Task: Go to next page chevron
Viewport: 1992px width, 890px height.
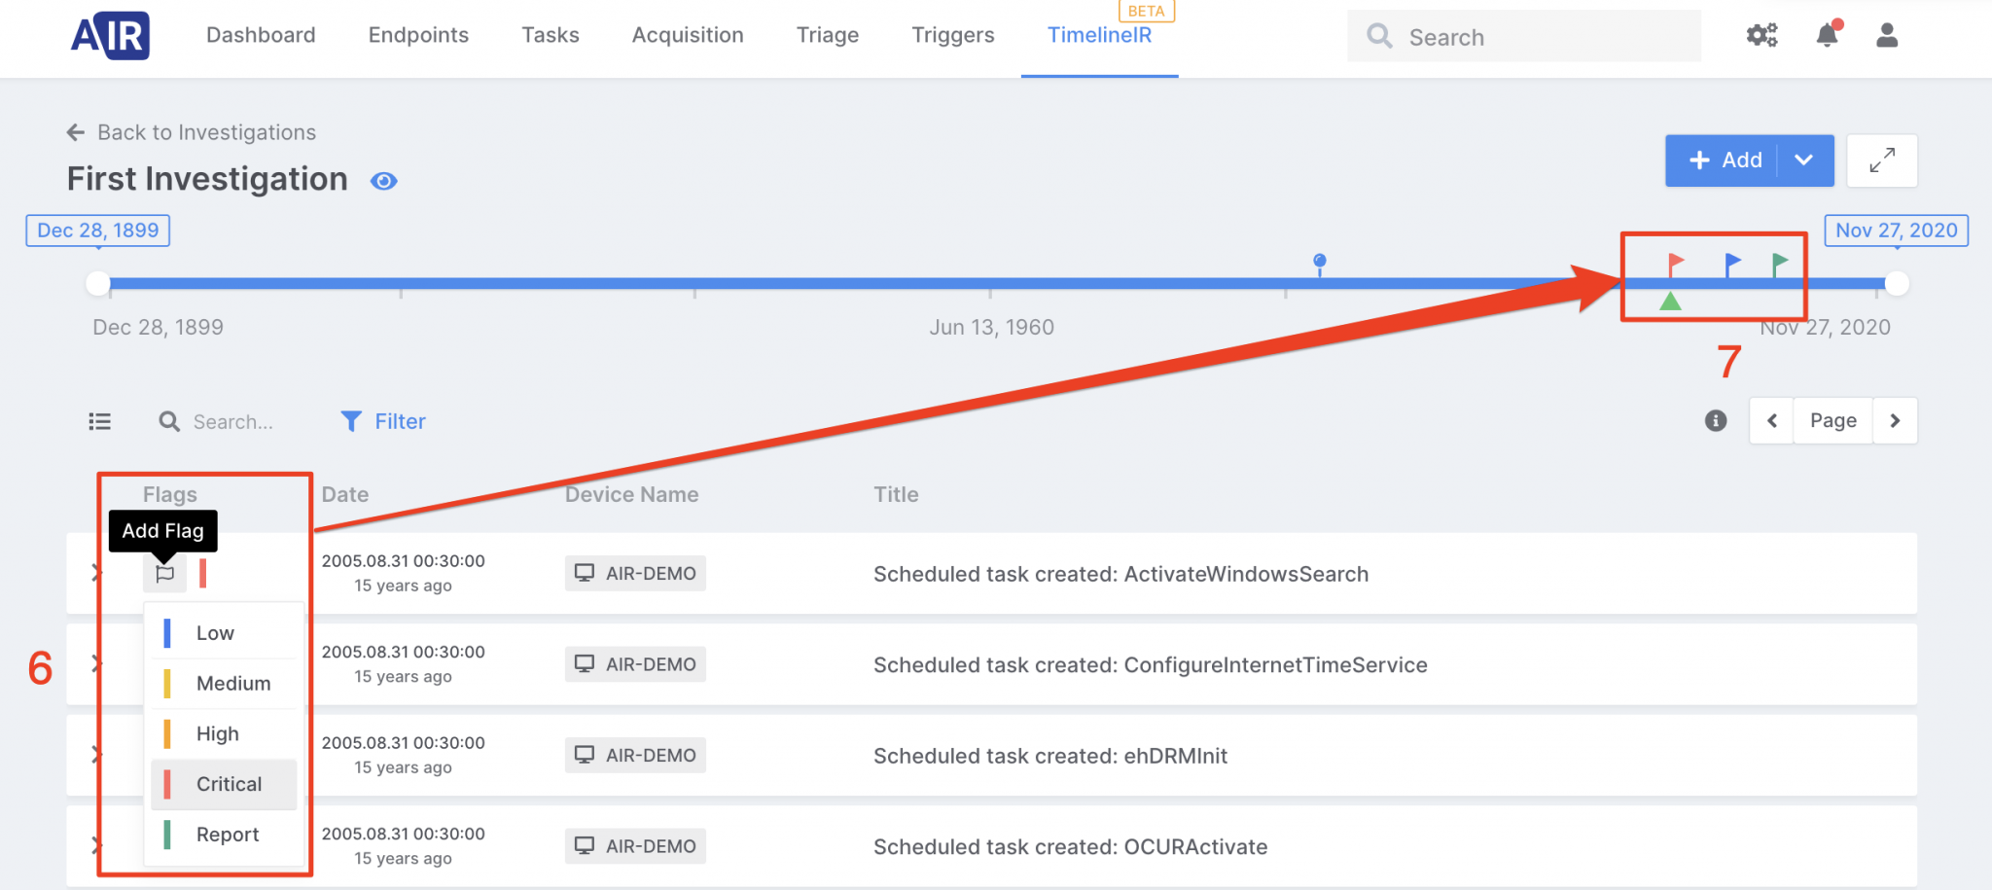Action: pos(1895,420)
